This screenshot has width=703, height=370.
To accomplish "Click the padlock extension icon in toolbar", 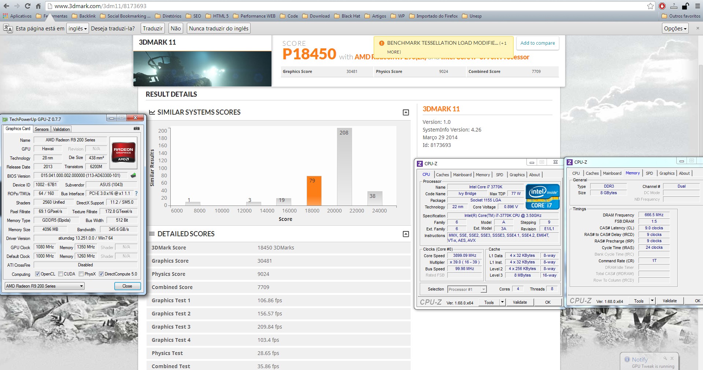I will tap(685, 6).
